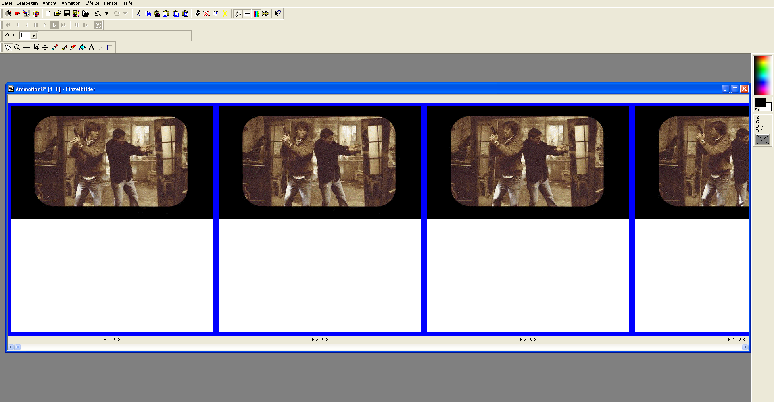Pick a color from the rainbow palette
The image size is (774, 402).
tap(762, 75)
